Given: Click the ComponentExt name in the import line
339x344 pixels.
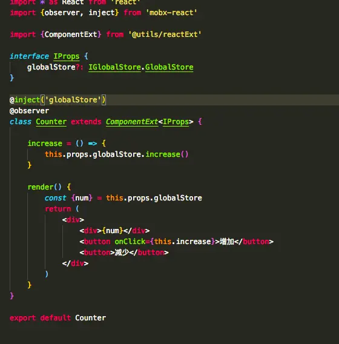Looking at the screenshot, I should [x=71, y=35].
